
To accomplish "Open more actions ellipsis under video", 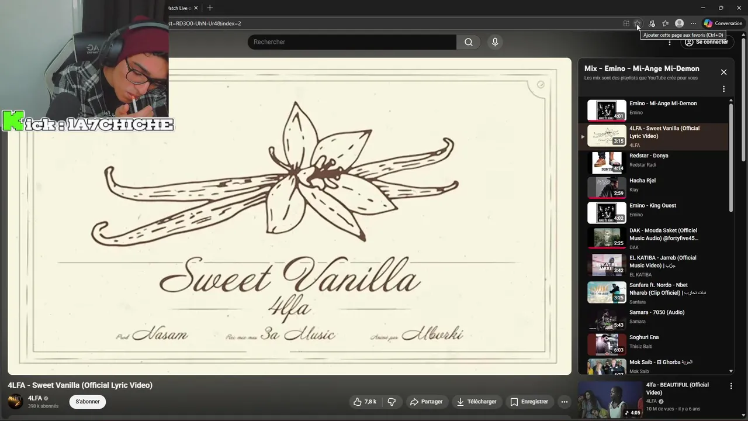I will pyautogui.click(x=564, y=402).
